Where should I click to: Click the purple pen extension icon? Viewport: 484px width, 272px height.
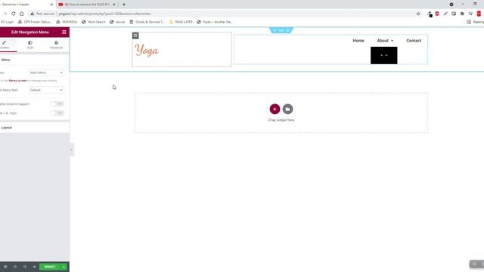445,14
